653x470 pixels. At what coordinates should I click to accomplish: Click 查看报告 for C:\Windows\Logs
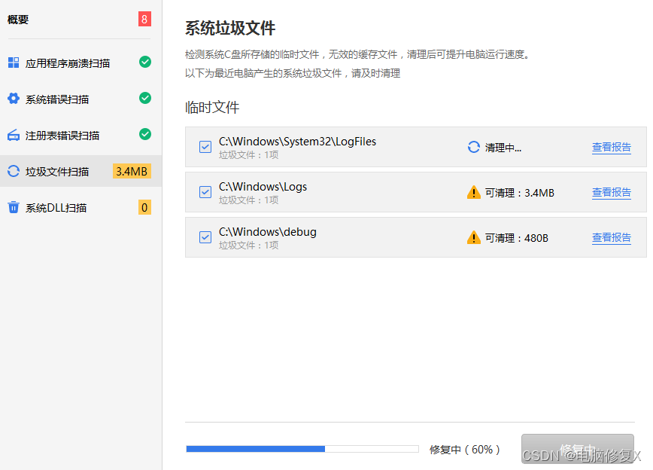(x=611, y=192)
